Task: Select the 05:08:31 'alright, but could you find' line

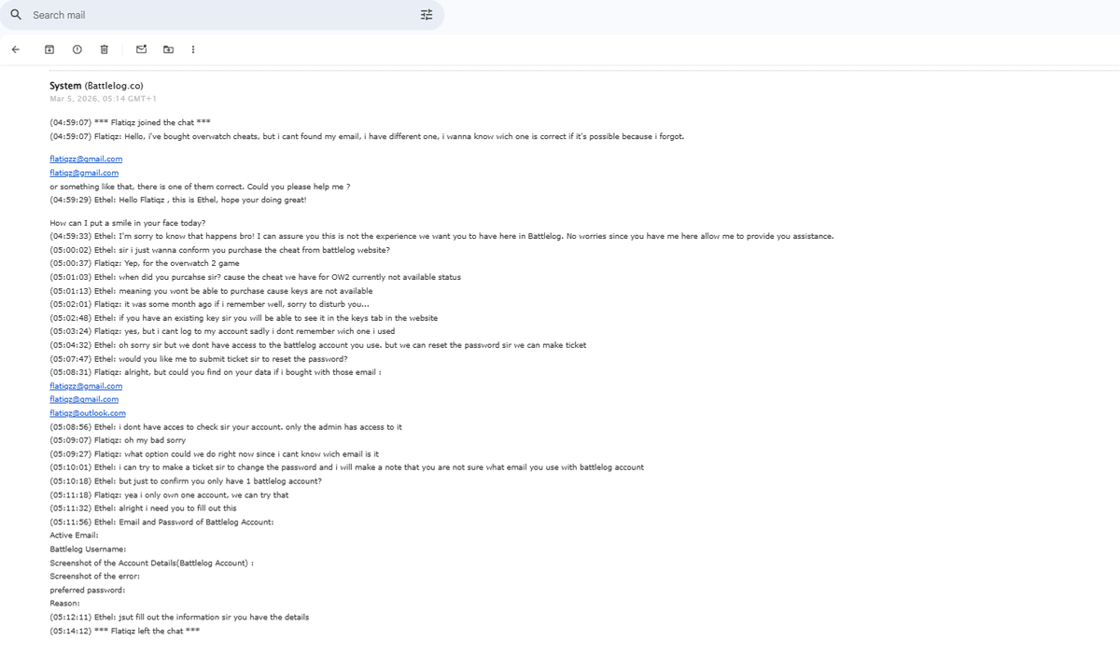Action: pyautogui.click(x=216, y=372)
